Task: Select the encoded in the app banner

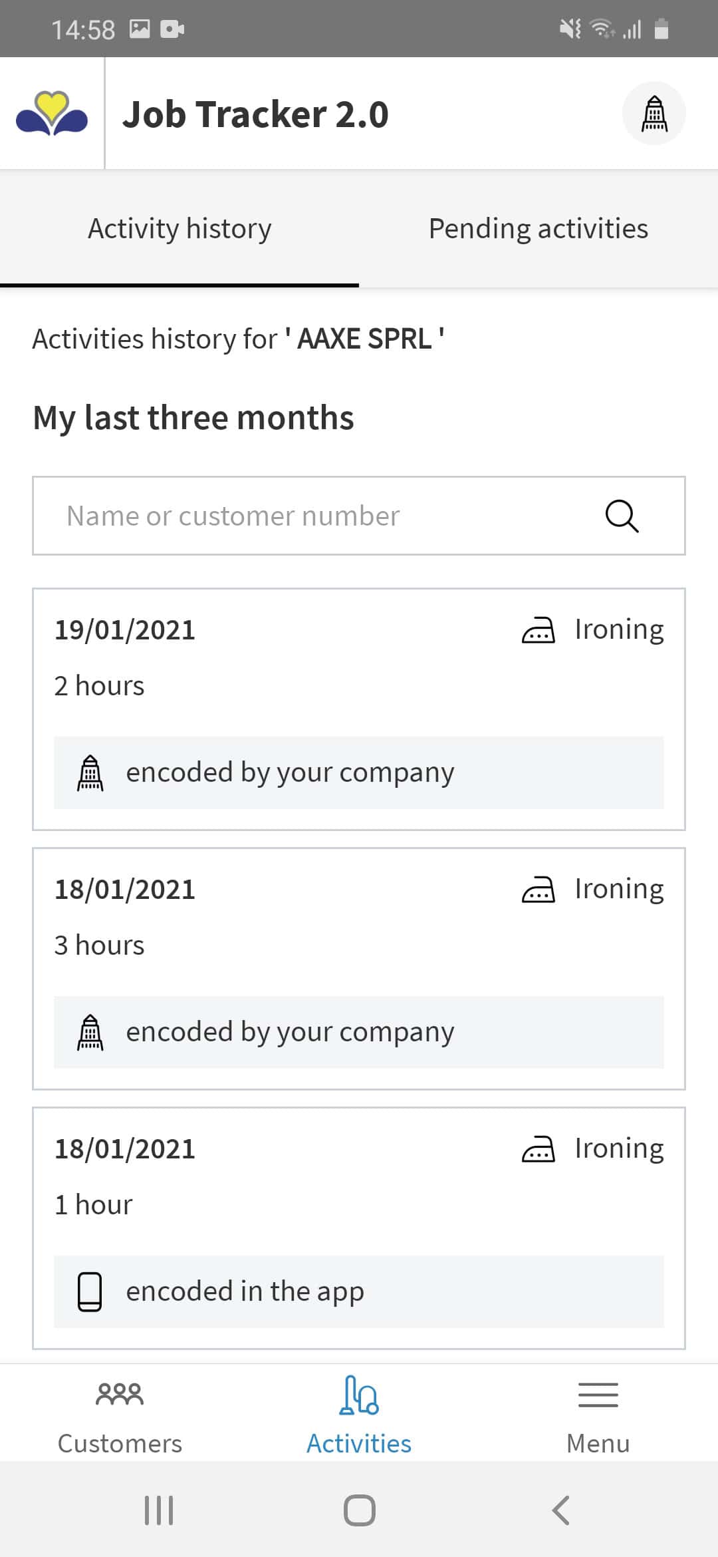Action: coord(359,1292)
